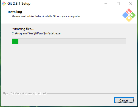Click the bold "Installing" heading
The width and height of the screenshot is (138, 107).
(x=15, y=12)
